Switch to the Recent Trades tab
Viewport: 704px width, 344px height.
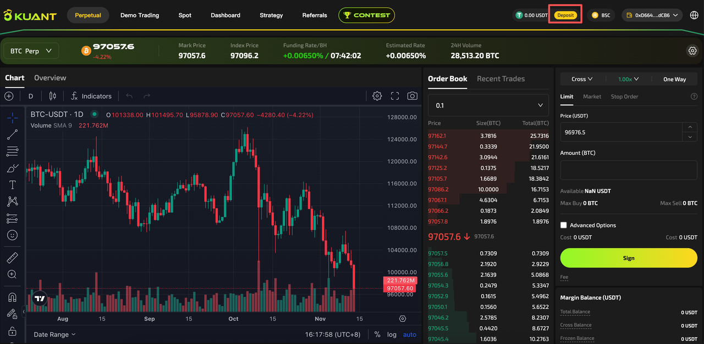coord(501,79)
